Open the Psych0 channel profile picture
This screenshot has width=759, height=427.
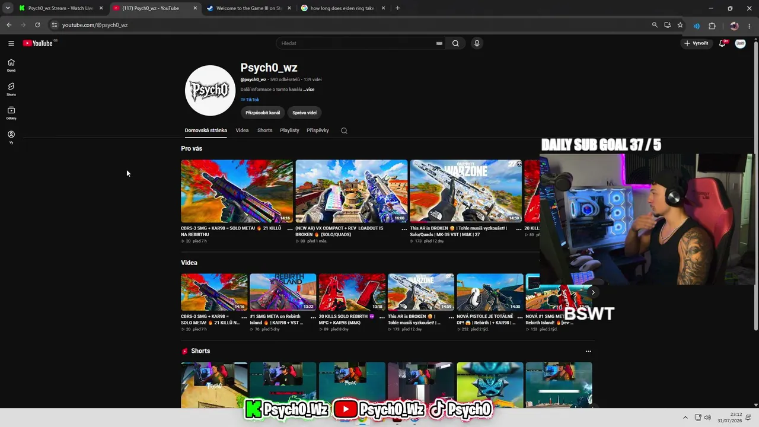point(210,90)
